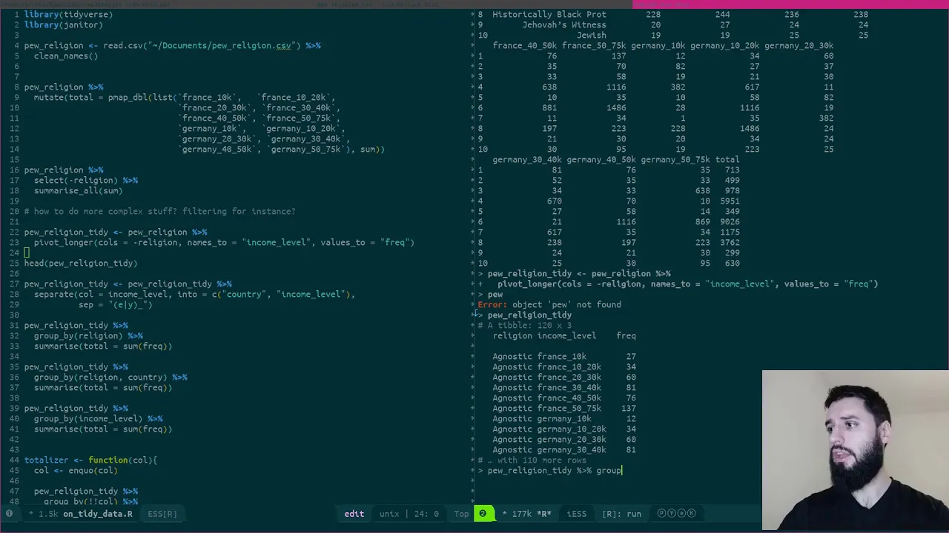Click the 'religion income_level freq' tibble header
Screen dimensions: 949x533
[x=564, y=335]
